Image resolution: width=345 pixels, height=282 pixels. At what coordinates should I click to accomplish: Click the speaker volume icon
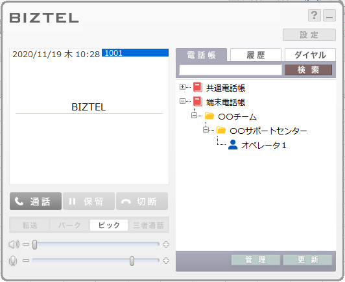(x=14, y=244)
